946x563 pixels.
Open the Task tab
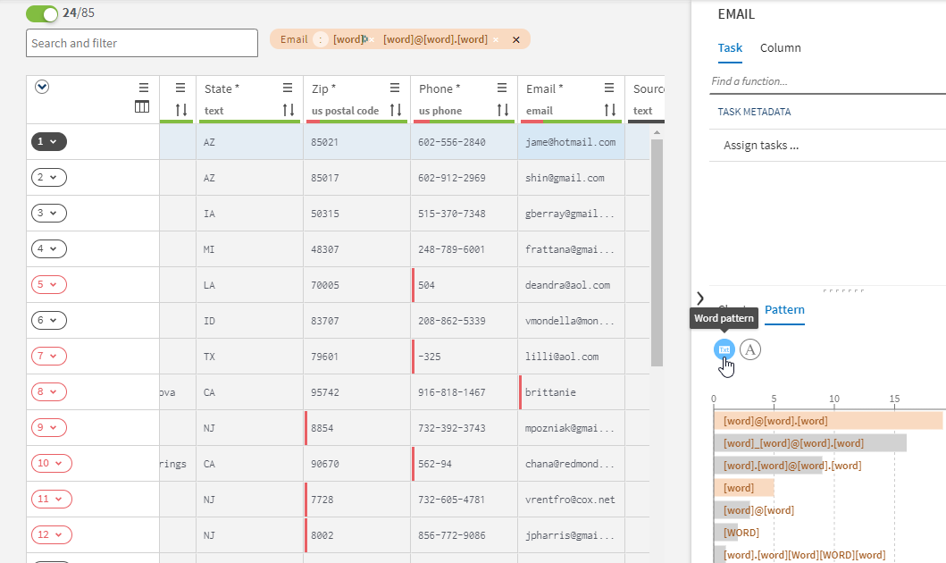point(730,48)
